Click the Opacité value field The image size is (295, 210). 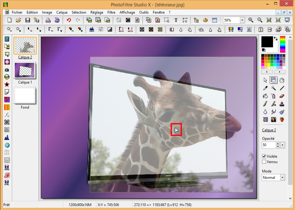coord(269,145)
